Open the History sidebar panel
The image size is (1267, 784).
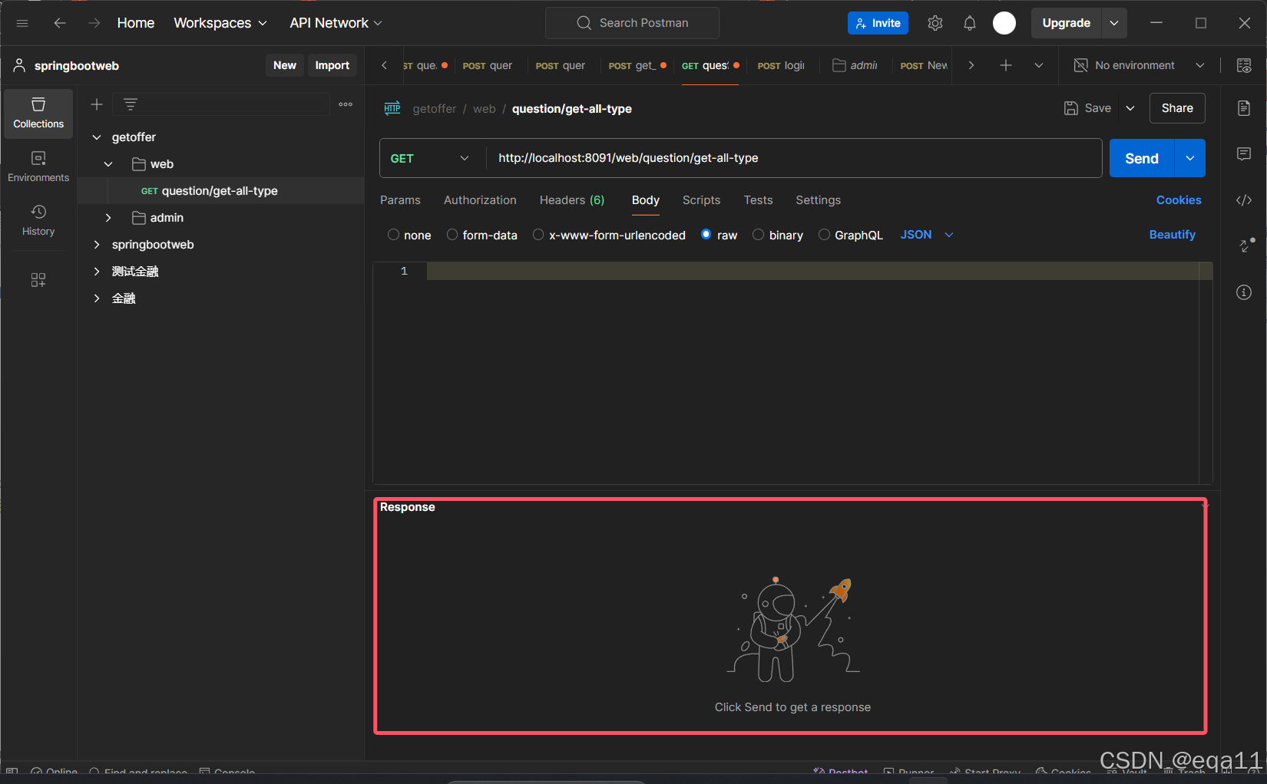(38, 220)
